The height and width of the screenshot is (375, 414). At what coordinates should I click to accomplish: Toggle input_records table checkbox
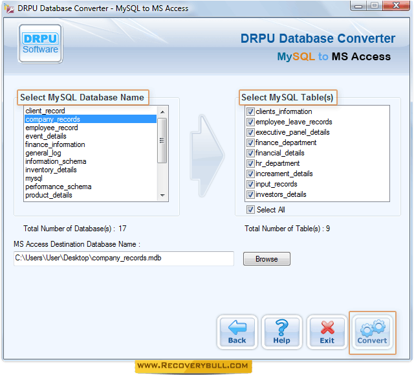click(250, 184)
